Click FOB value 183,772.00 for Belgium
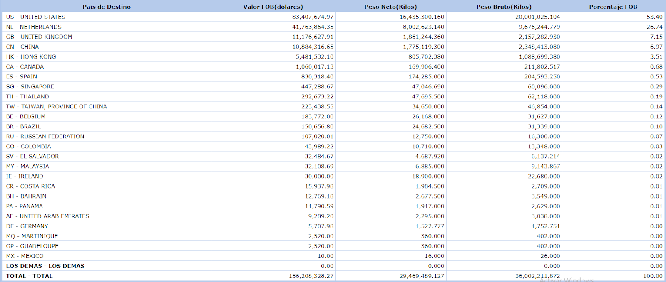This screenshot has width=666, height=282. coord(317,116)
